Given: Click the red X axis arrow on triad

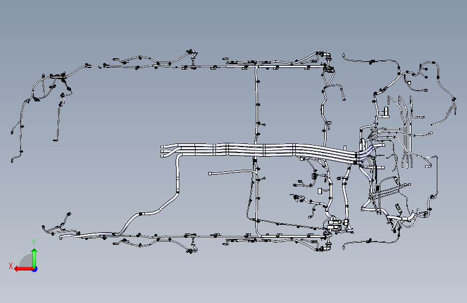Looking at the screenshot, I should [x=24, y=269].
